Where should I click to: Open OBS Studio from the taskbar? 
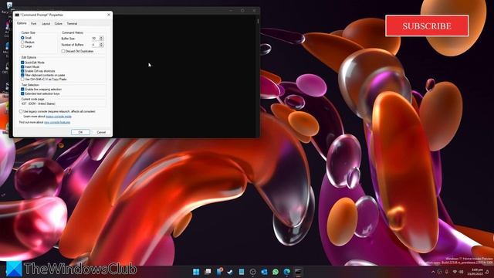pyautogui.click(x=252, y=272)
